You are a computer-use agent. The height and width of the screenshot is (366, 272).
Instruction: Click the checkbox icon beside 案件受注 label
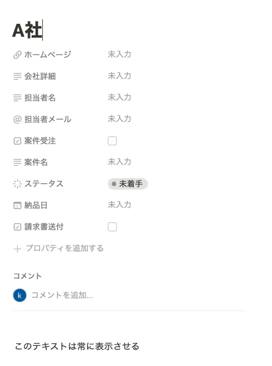pos(17,141)
